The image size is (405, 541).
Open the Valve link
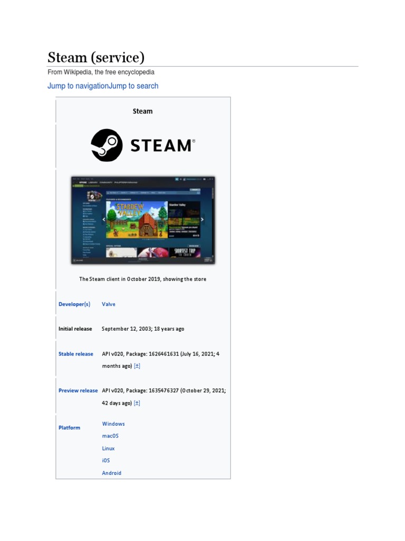[x=109, y=304]
